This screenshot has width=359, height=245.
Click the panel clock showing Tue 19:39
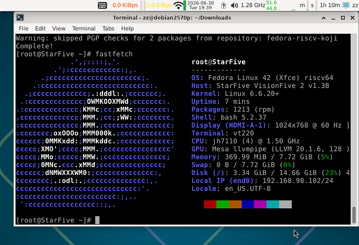pos(200,5)
